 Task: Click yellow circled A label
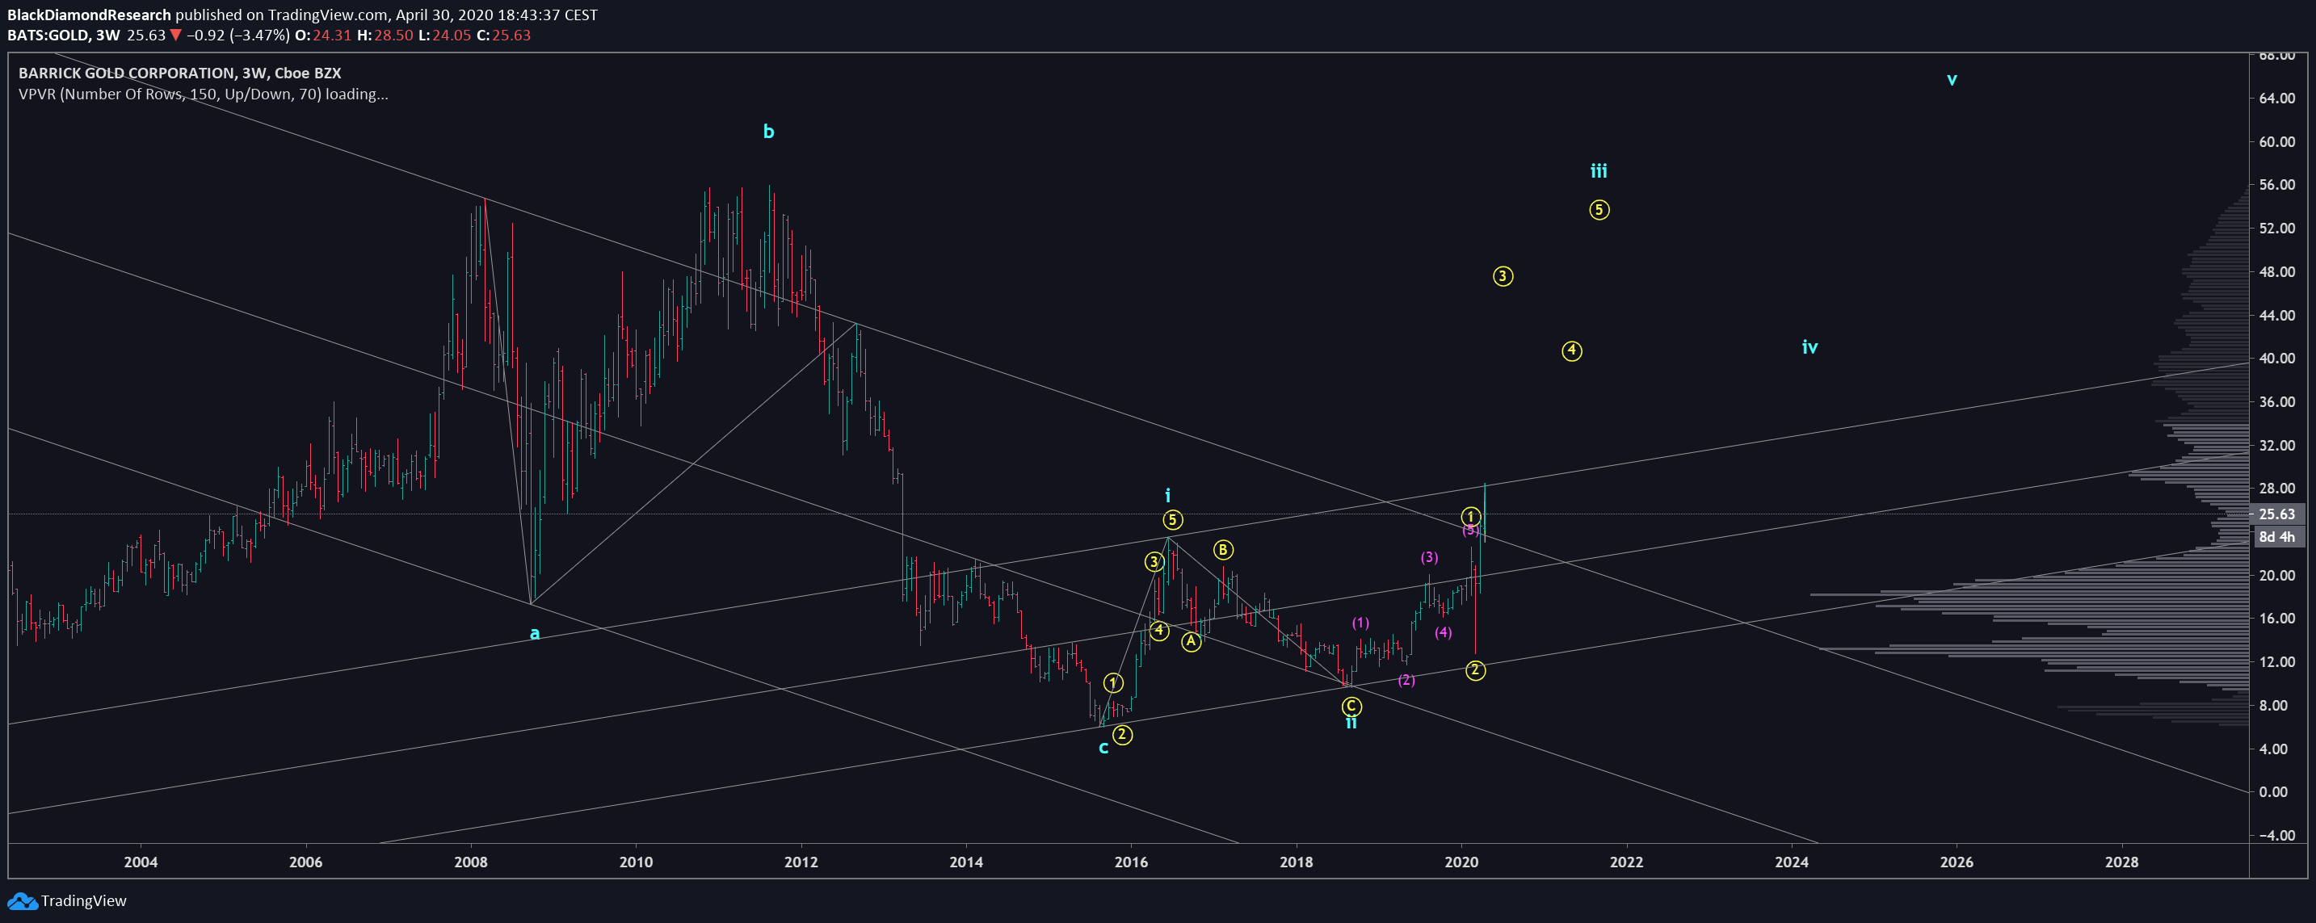click(x=1192, y=641)
